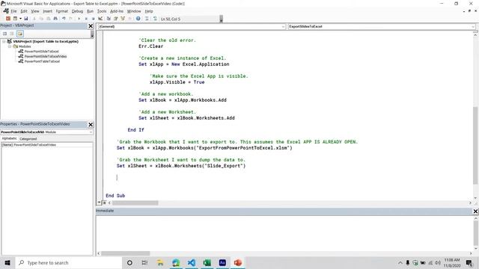Open Project Explorer toolbar icon
The image size is (479, 269).
coord(109,19)
